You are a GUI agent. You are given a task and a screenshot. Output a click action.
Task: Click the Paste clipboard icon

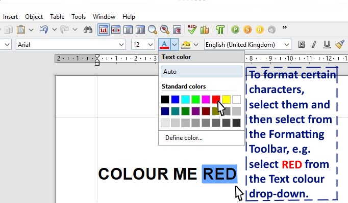click(x=21, y=30)
